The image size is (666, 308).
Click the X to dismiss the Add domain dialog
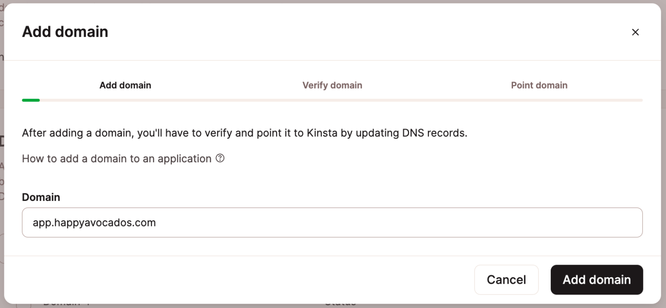[635, 32]
